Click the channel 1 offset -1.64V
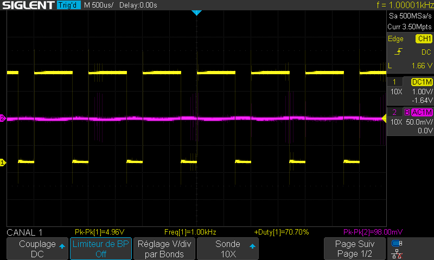The width and height of the screenshot is (434, 260). [422, 100]
